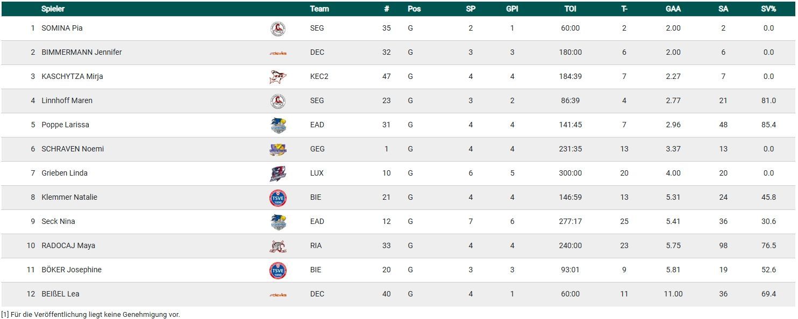The height and width of the screenshot is (319, 798).
Task: Sort by GPI column header
Action: [512, 9]
